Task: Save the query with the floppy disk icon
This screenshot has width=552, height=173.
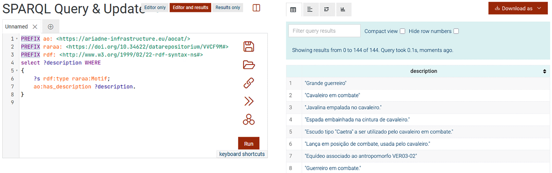Action: pos(249,47)
